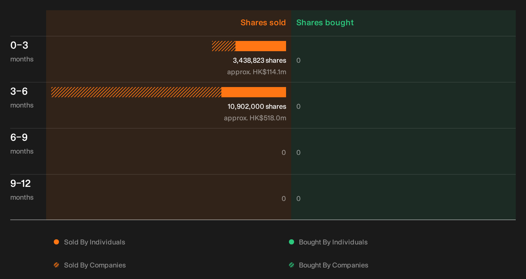This screenshot has height=279, width=526.
Task: Click the solid orange bar for 0-3 months
Action: pyautogui.click(x=261, y=46)
